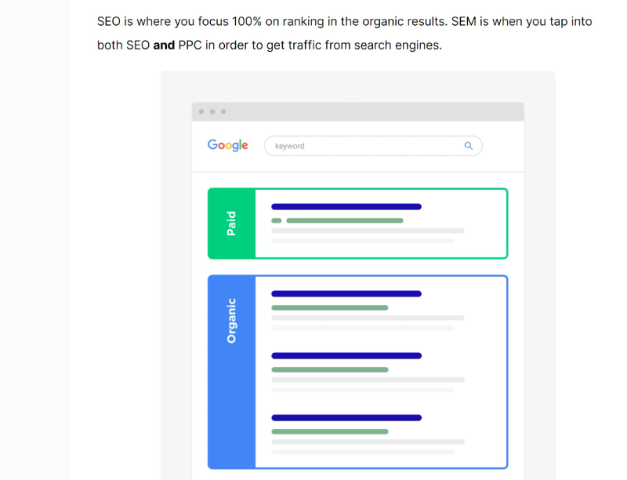The height and width of the screenshot is (480, 627).
Task: Click the third Organic result's blue title bar
Action: [346, 418]
